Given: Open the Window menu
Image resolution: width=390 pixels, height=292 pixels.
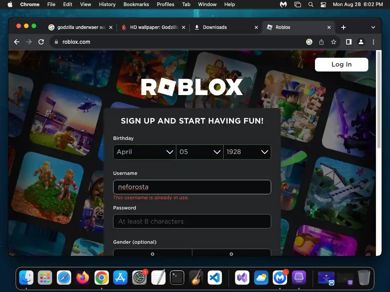Looking at the screenshot, I should point(207,5).
